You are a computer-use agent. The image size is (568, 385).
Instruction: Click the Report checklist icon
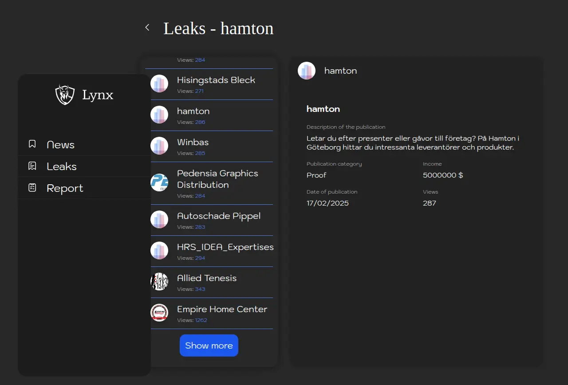pyautogui.click(x=32, y=188)
